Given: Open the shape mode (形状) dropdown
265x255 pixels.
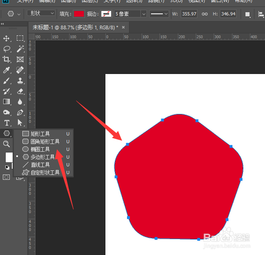Looking at the screenshot, I should click(41, 13).
